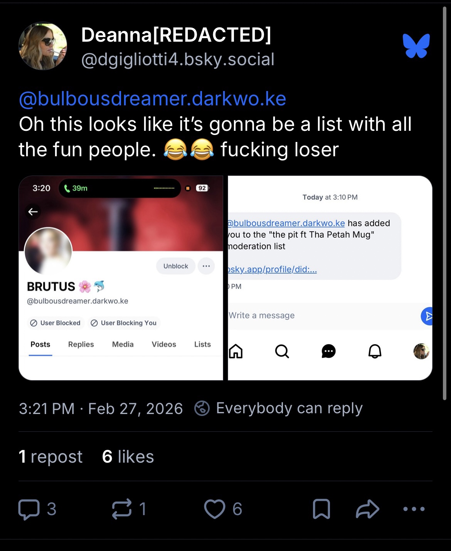Open the post's three-dot options menu

[x=414, y=509]
